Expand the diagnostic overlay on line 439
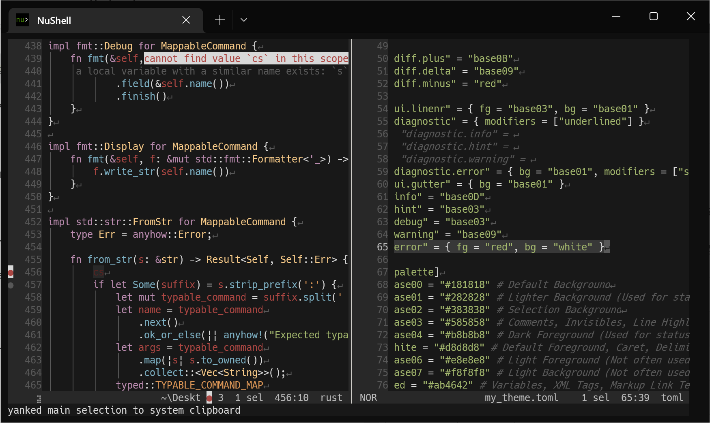710x423 pixels. 246,58
